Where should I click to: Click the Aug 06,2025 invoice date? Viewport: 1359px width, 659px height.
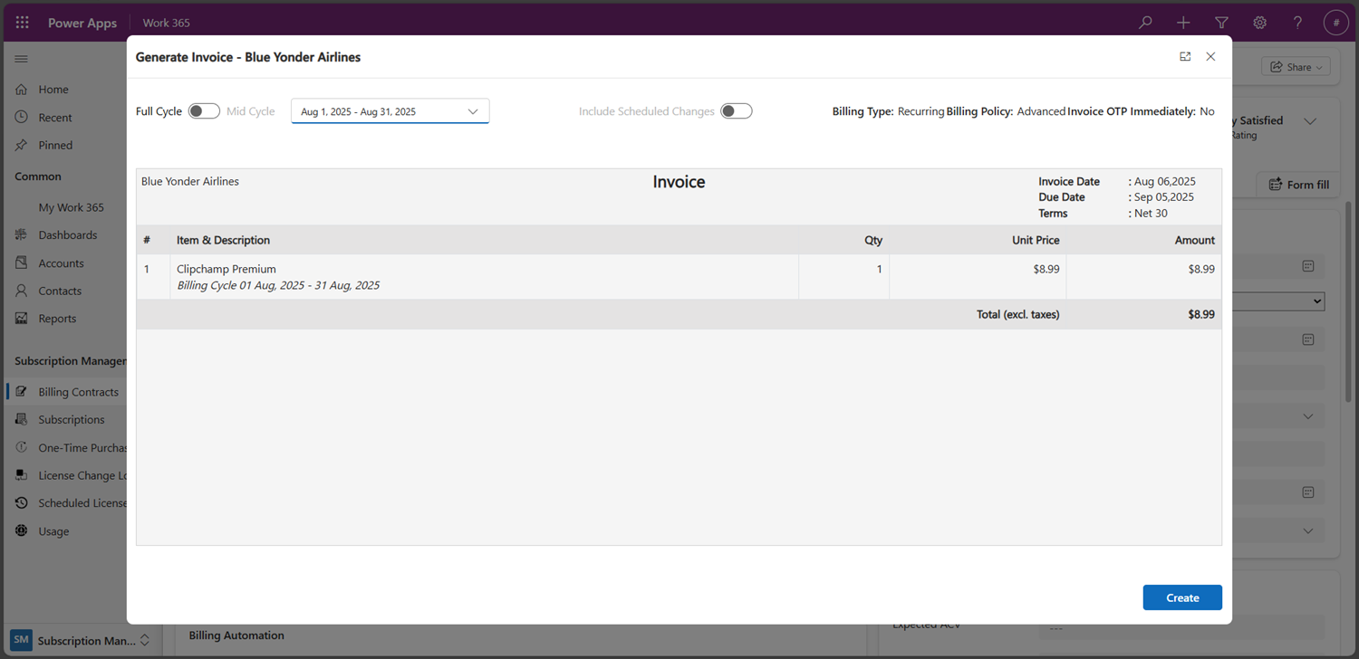[x=1164, y=181]
